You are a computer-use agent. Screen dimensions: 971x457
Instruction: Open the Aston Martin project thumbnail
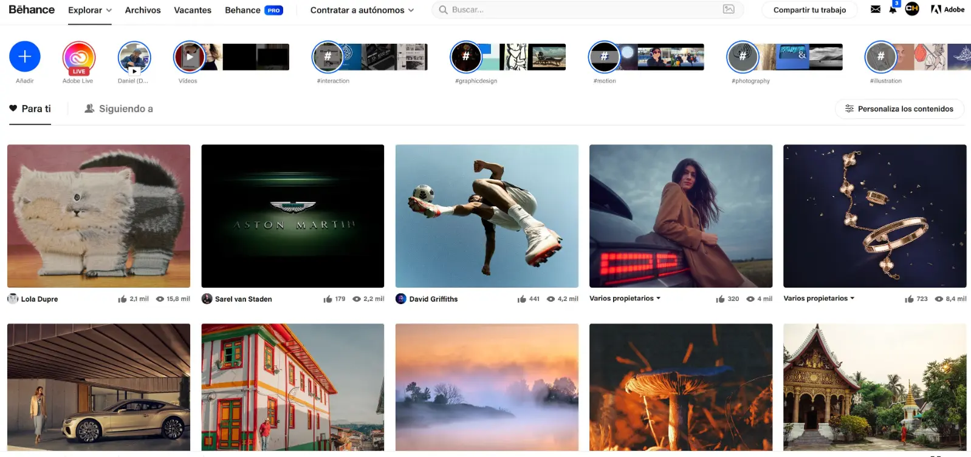point(293,216)
